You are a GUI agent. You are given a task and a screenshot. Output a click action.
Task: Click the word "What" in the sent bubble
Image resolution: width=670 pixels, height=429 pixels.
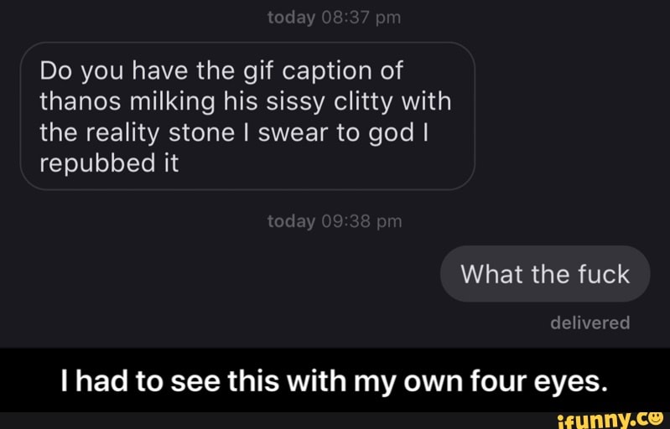(492, 274)
